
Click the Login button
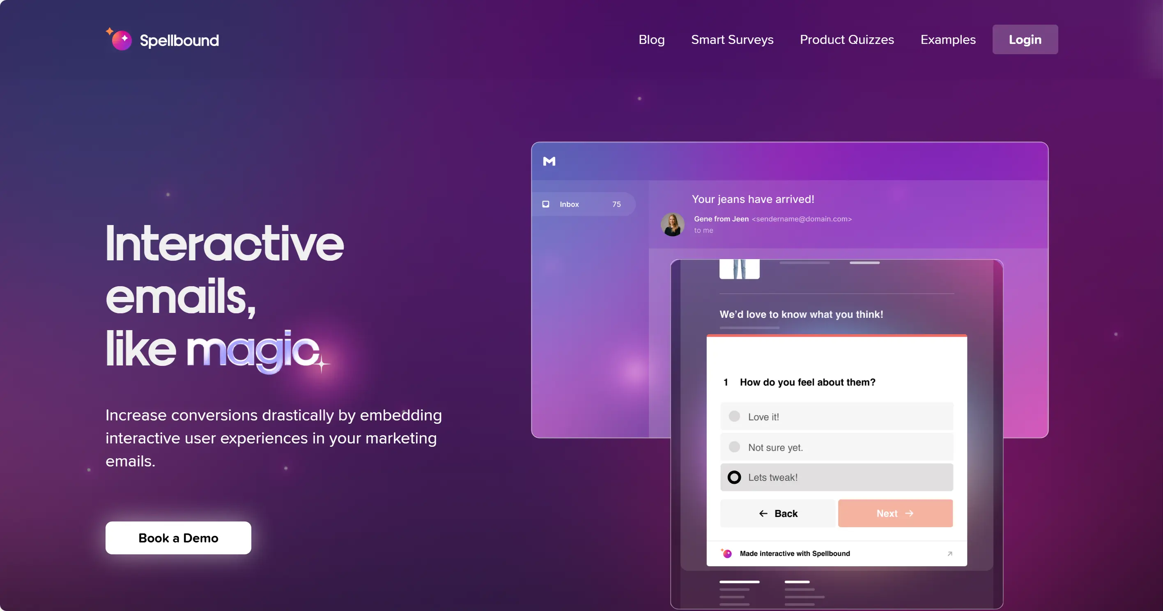[x=1024, y=39]
